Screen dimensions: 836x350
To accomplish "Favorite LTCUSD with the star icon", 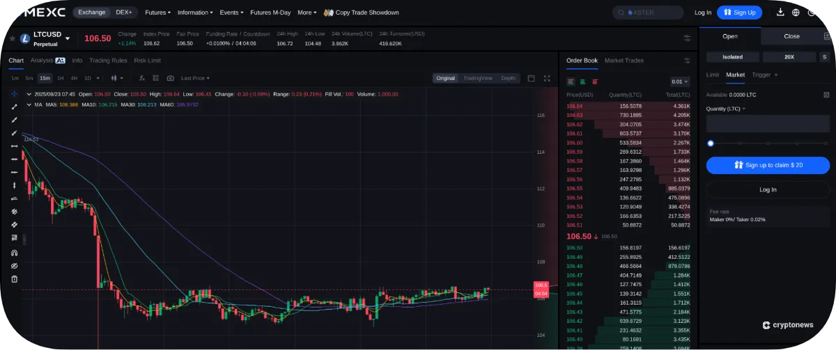I will (13, 38).
